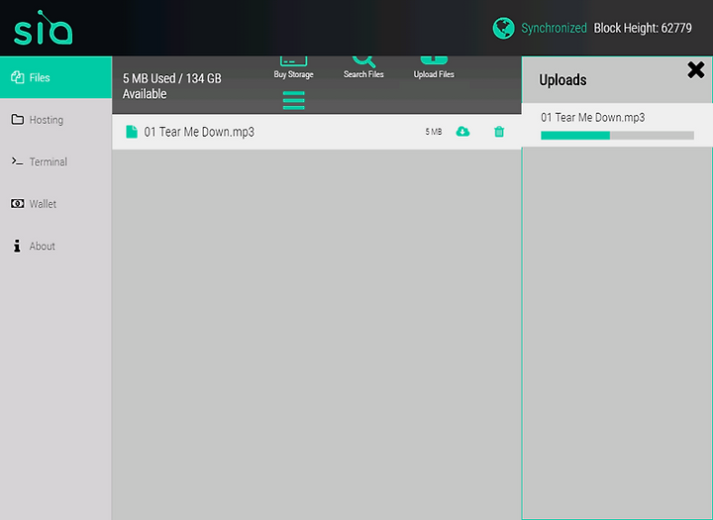Open the Wallet section
This screenshot has width=713, height=520.
[x=55, y=204]
